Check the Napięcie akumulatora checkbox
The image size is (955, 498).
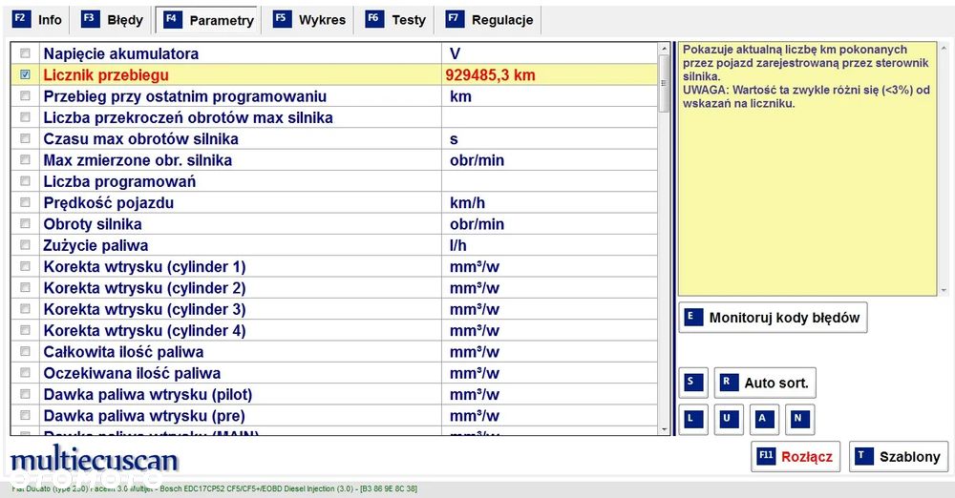coord(25,53)
